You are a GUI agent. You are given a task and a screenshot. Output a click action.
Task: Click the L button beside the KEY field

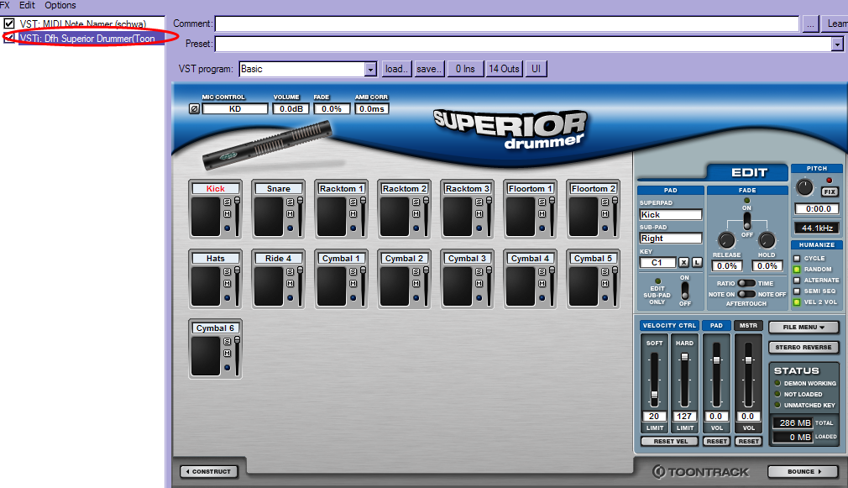tap(697, 262)
